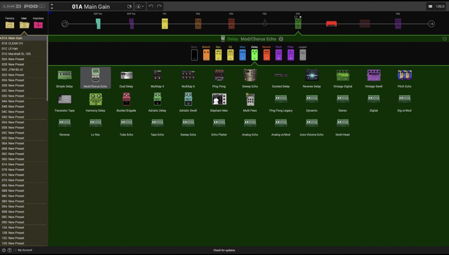Load preset 02C JTM-50 v2

(23, 70)
